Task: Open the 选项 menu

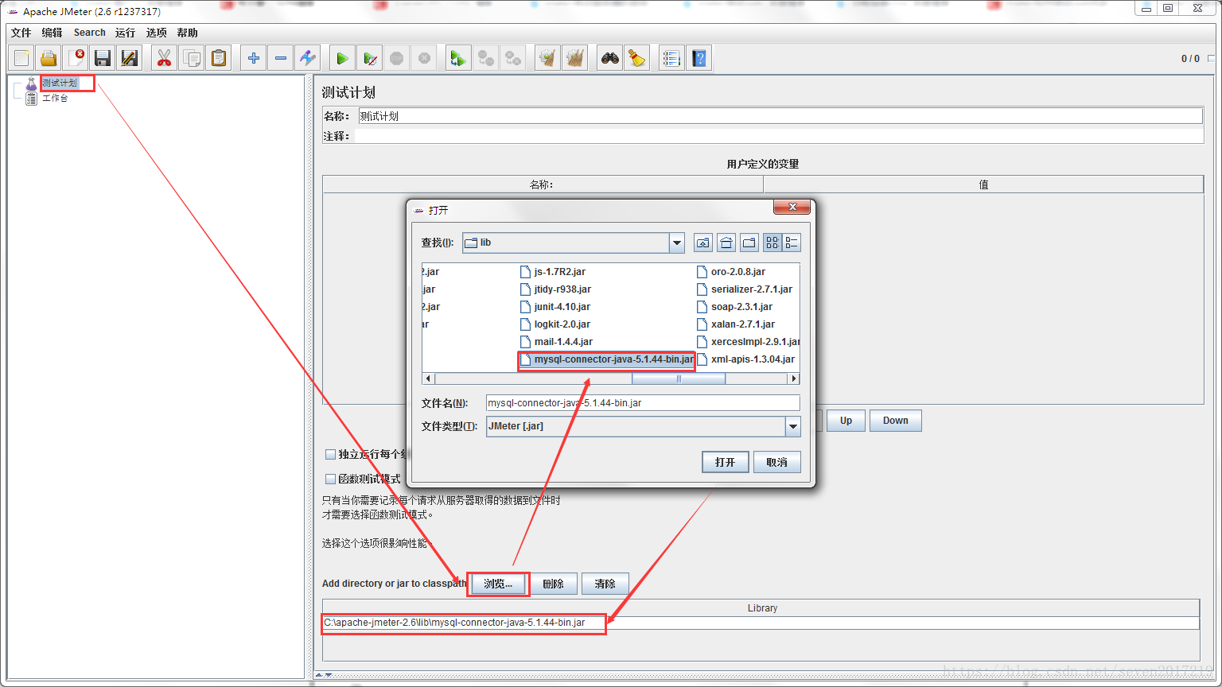Action: pos(157,33)
